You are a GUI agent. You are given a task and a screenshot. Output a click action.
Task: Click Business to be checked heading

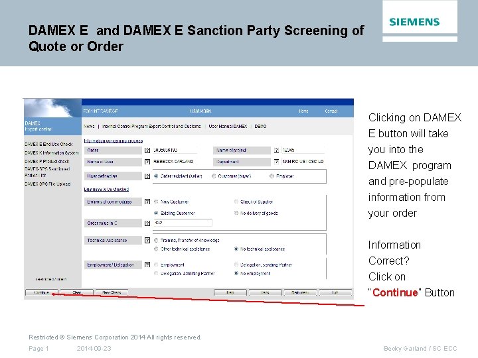coord(106,189)
